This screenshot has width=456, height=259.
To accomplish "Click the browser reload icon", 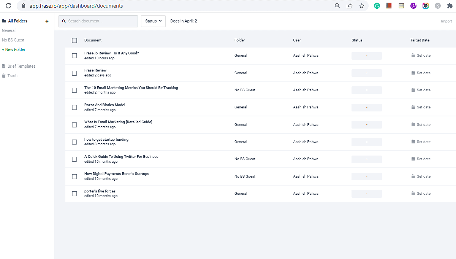I will pos(8,6).
